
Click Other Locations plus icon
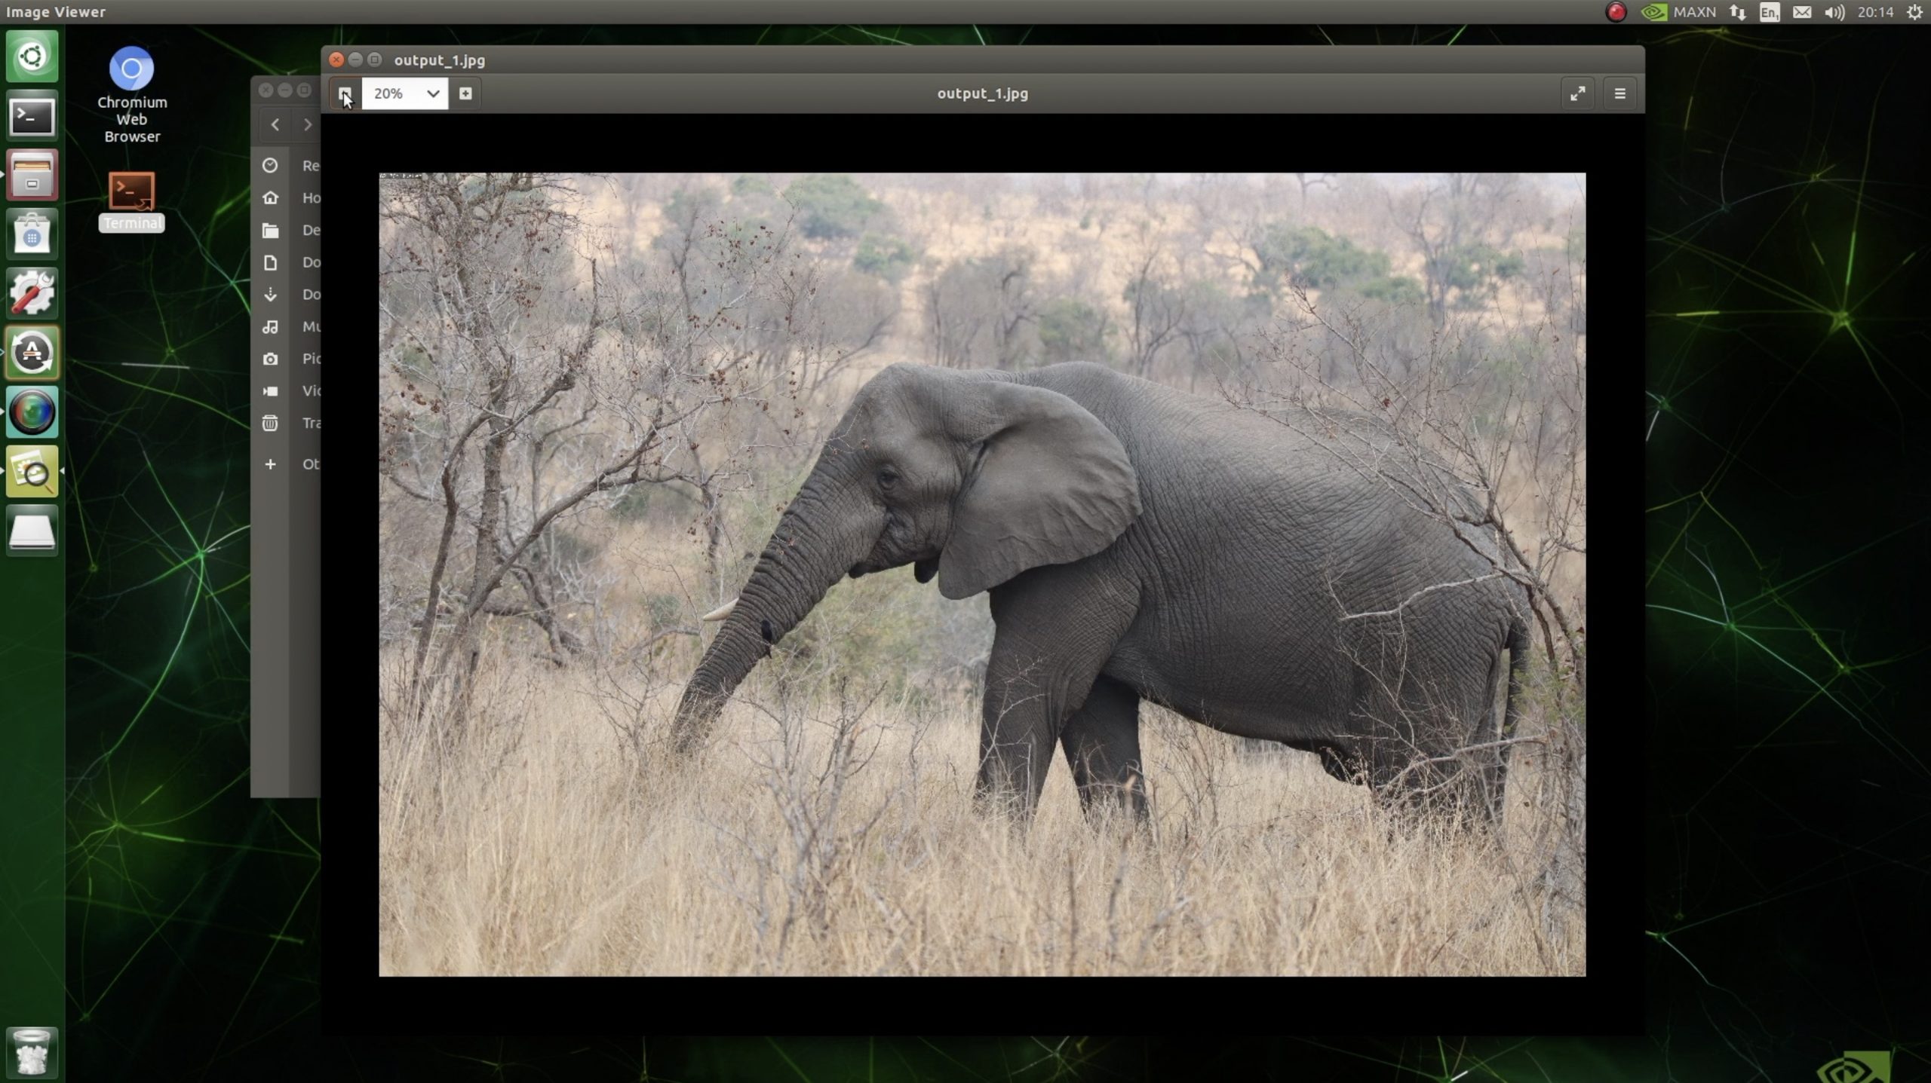270,464
